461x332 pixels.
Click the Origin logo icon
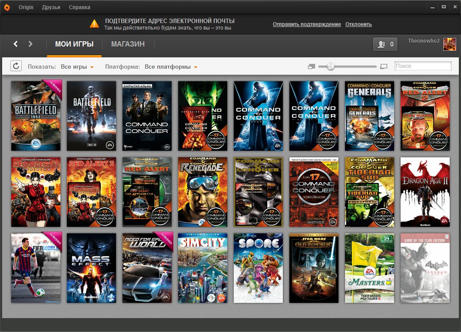click(7, 7)
